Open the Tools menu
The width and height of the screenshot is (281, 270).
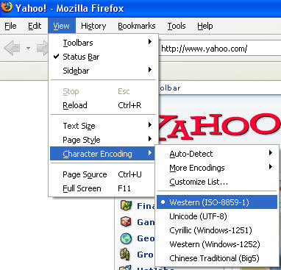point(177,26)
